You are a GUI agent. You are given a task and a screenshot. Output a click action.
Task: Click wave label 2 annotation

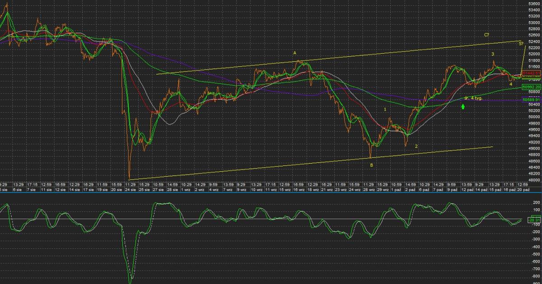coord(416,146)
